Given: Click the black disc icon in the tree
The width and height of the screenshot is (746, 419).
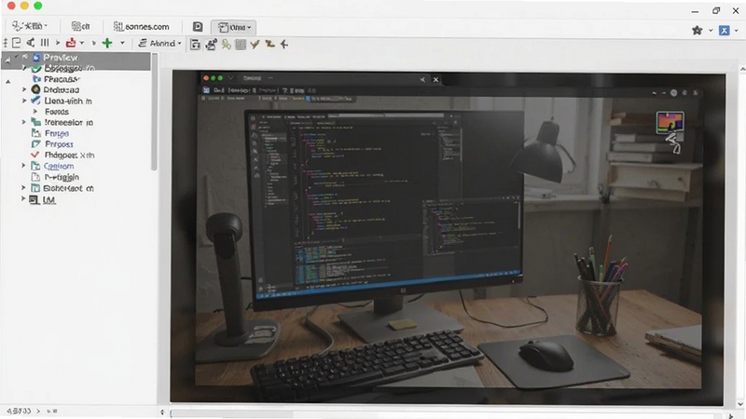Looking at the screenshot, I should [35, 89].
